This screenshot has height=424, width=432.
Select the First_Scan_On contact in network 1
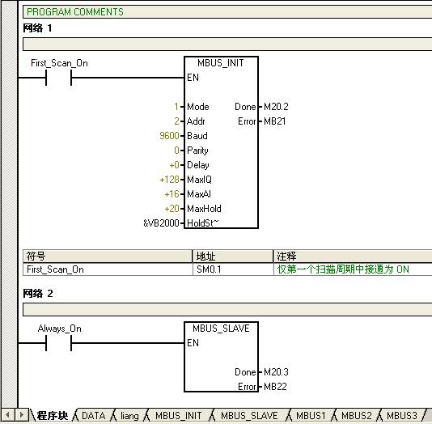59,78
